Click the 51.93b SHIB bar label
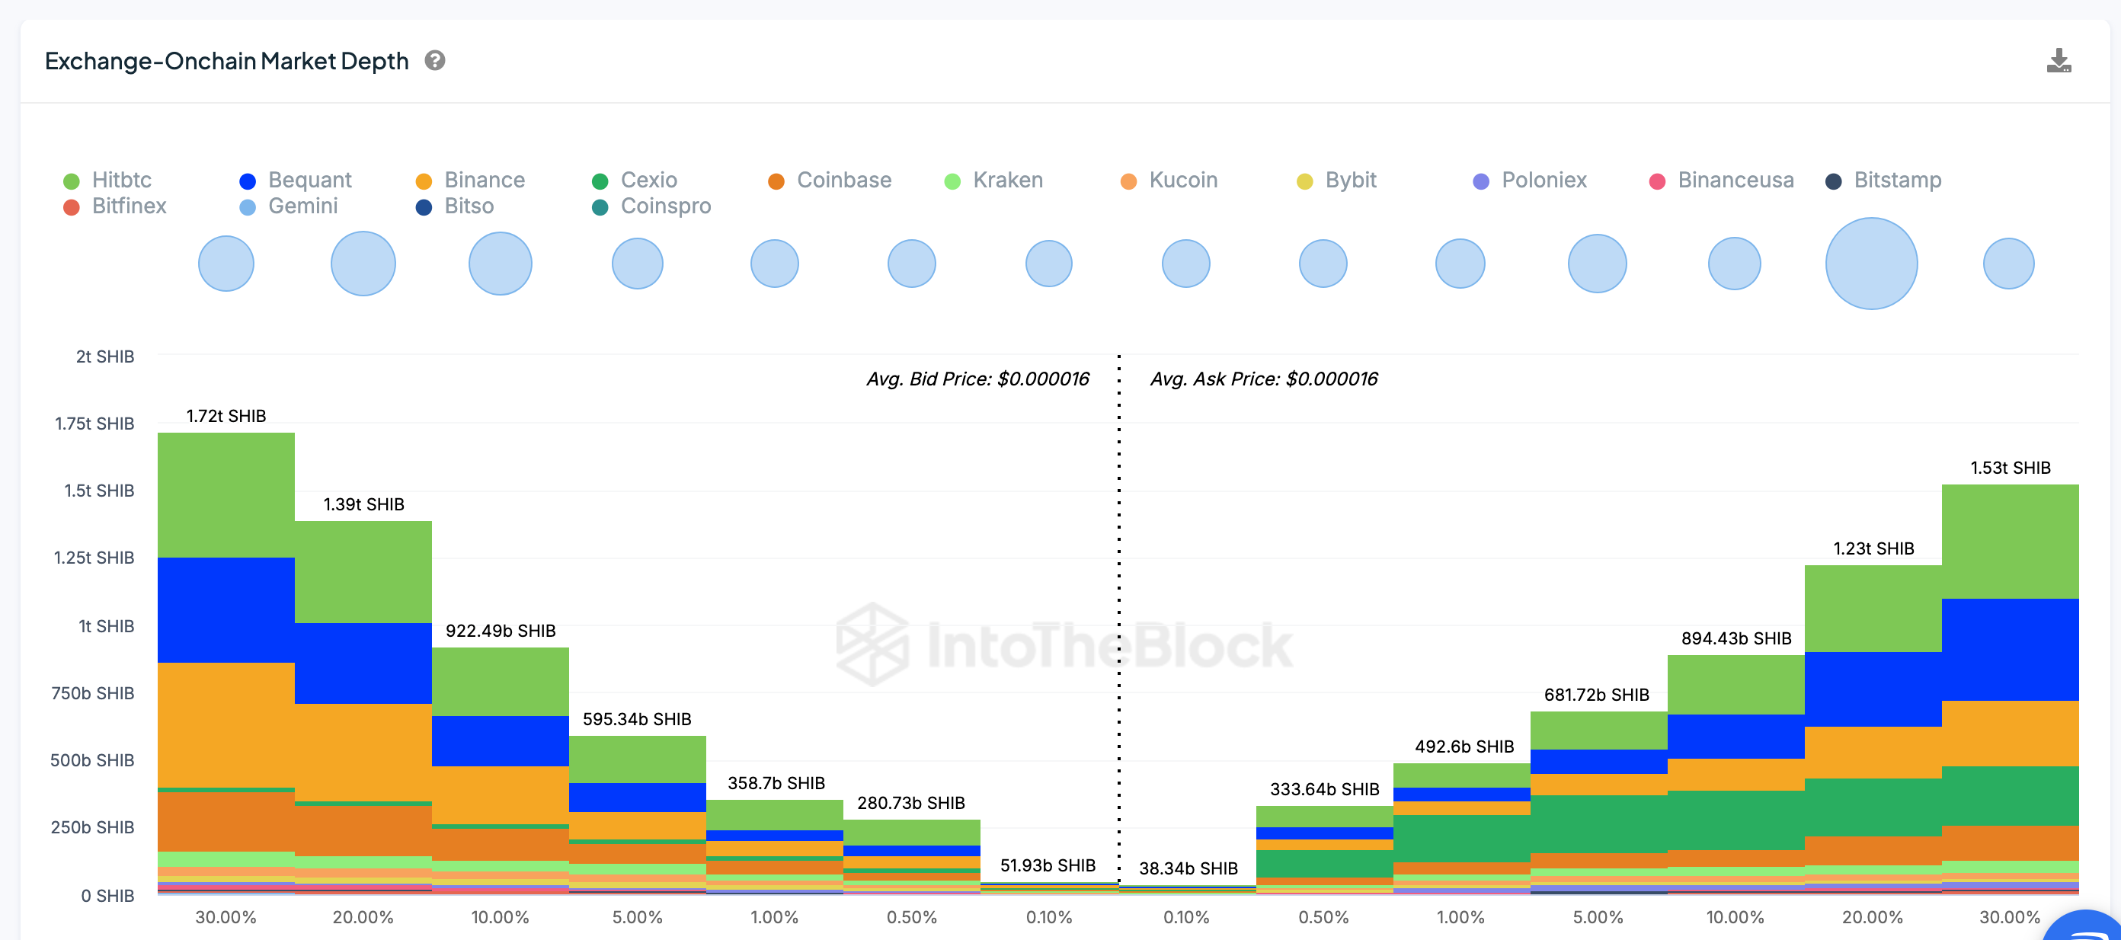Screen dimensions: 2121x940 (1048, 866)
